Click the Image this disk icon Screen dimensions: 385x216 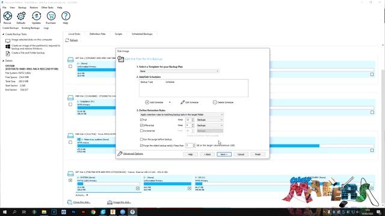[109, 202]
